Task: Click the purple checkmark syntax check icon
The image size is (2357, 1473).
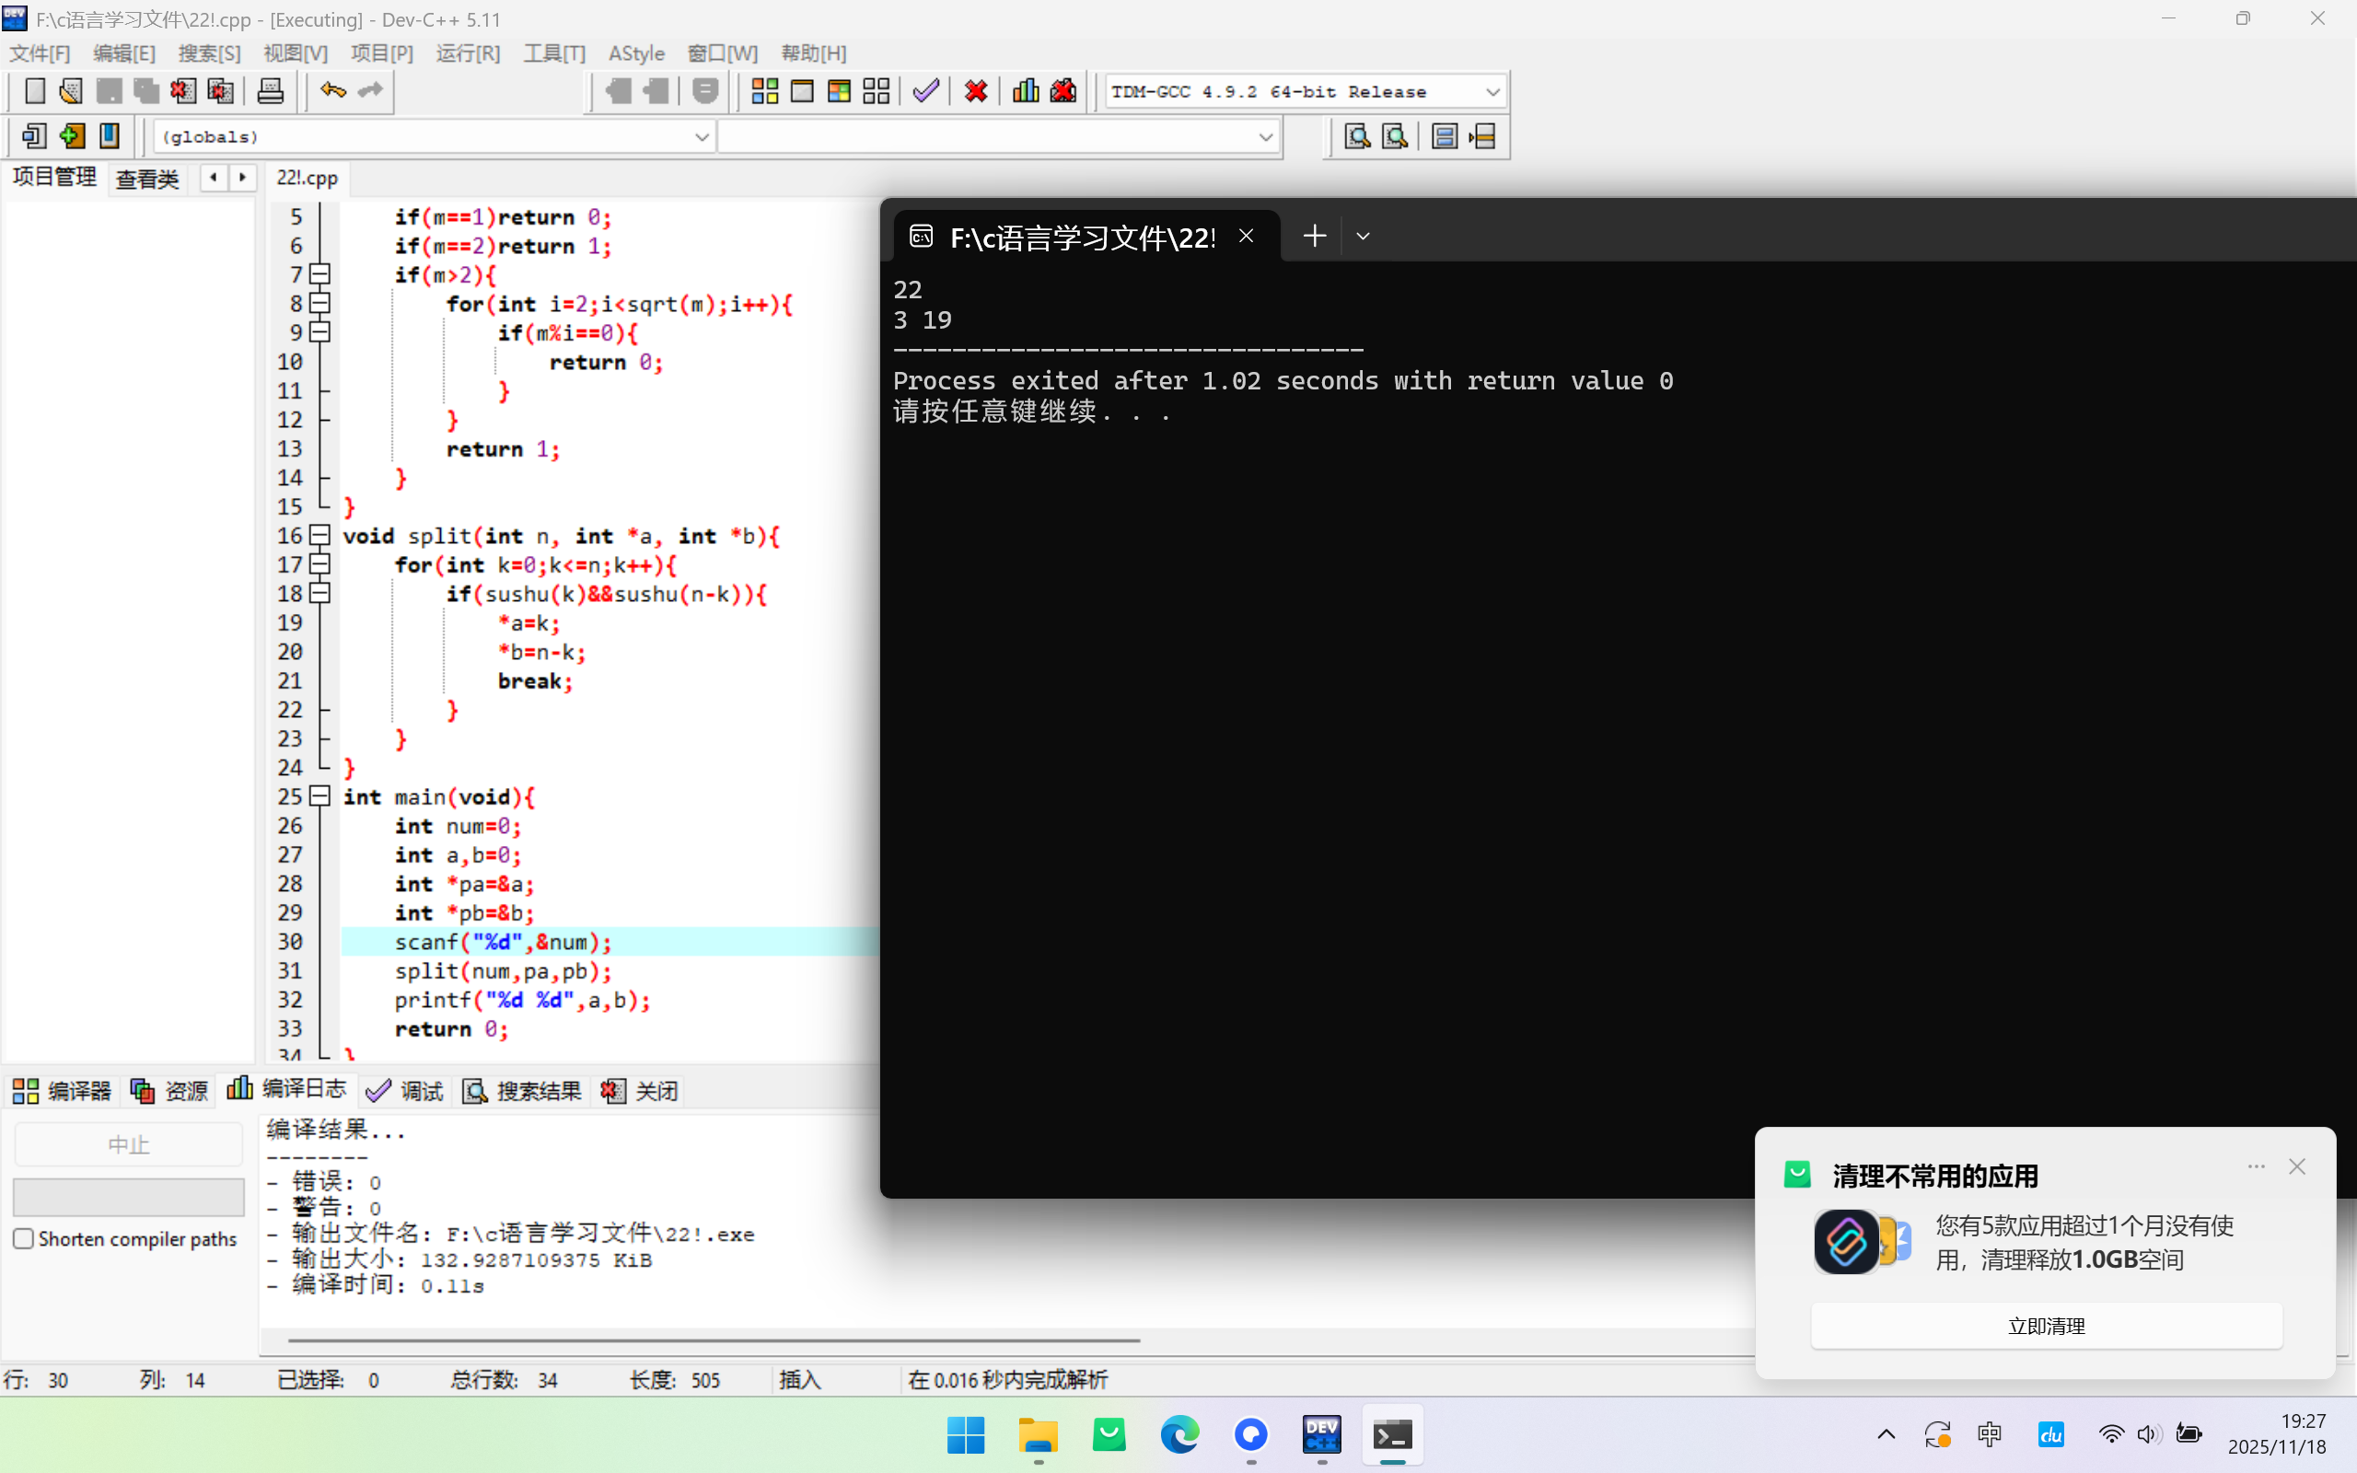Action: point(926,91)
